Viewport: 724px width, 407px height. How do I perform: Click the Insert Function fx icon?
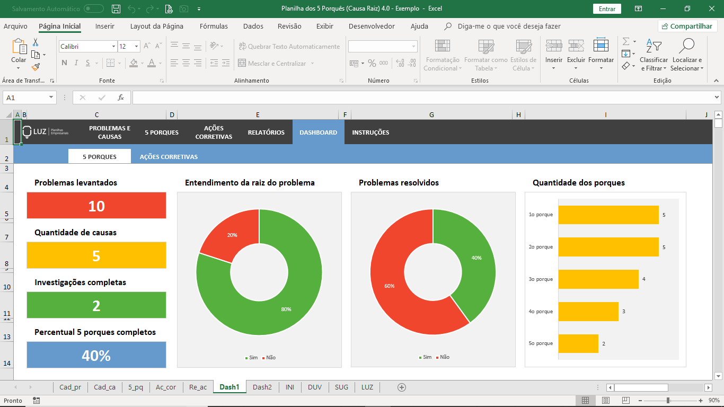(x=121, y=98)
